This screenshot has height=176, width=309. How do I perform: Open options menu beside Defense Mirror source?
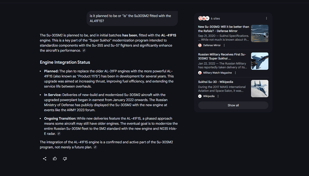click(224, 45)
